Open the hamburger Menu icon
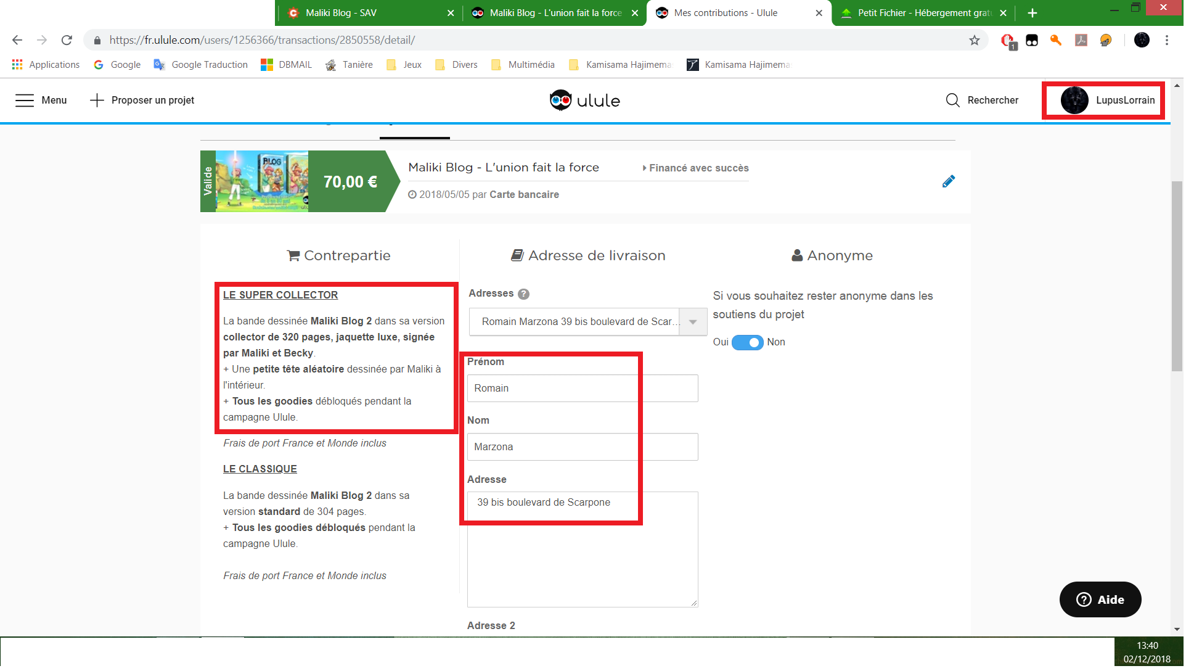This screenshot has height=671, width=1186. [x=25, y=101]
